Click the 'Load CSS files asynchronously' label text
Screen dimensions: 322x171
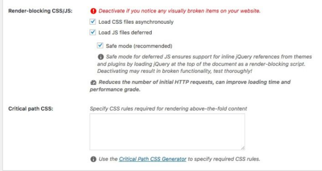coord(136,22)
